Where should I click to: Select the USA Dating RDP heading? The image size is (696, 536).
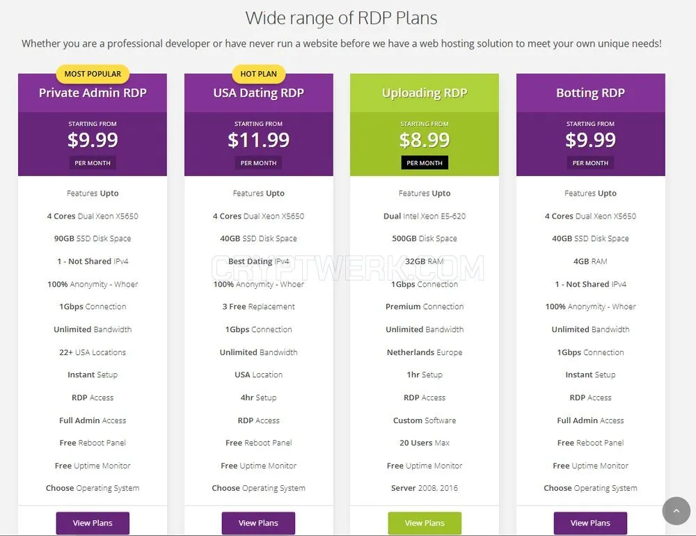tap(258, 93)
